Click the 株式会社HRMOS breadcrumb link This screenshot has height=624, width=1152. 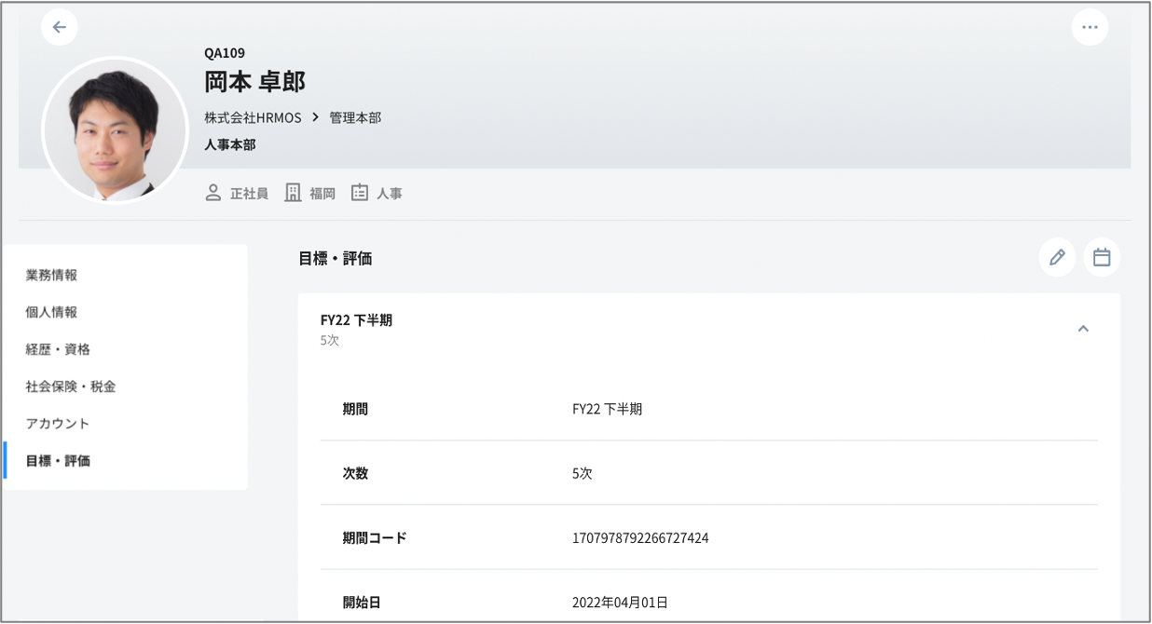(253, 117)
